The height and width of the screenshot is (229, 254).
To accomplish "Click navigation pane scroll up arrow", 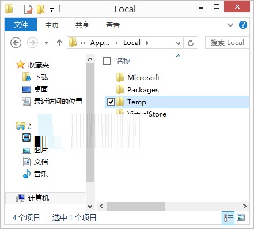I will tap(90, 59).
